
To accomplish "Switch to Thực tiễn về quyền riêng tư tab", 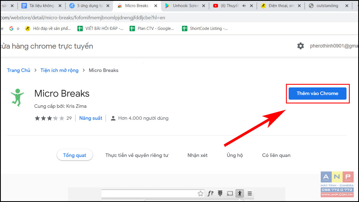I will [137, 155].
